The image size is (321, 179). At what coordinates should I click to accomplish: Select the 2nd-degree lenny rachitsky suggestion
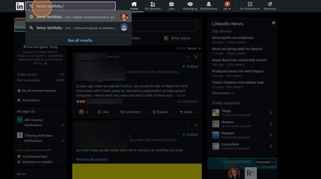click(x=79, y=17)
